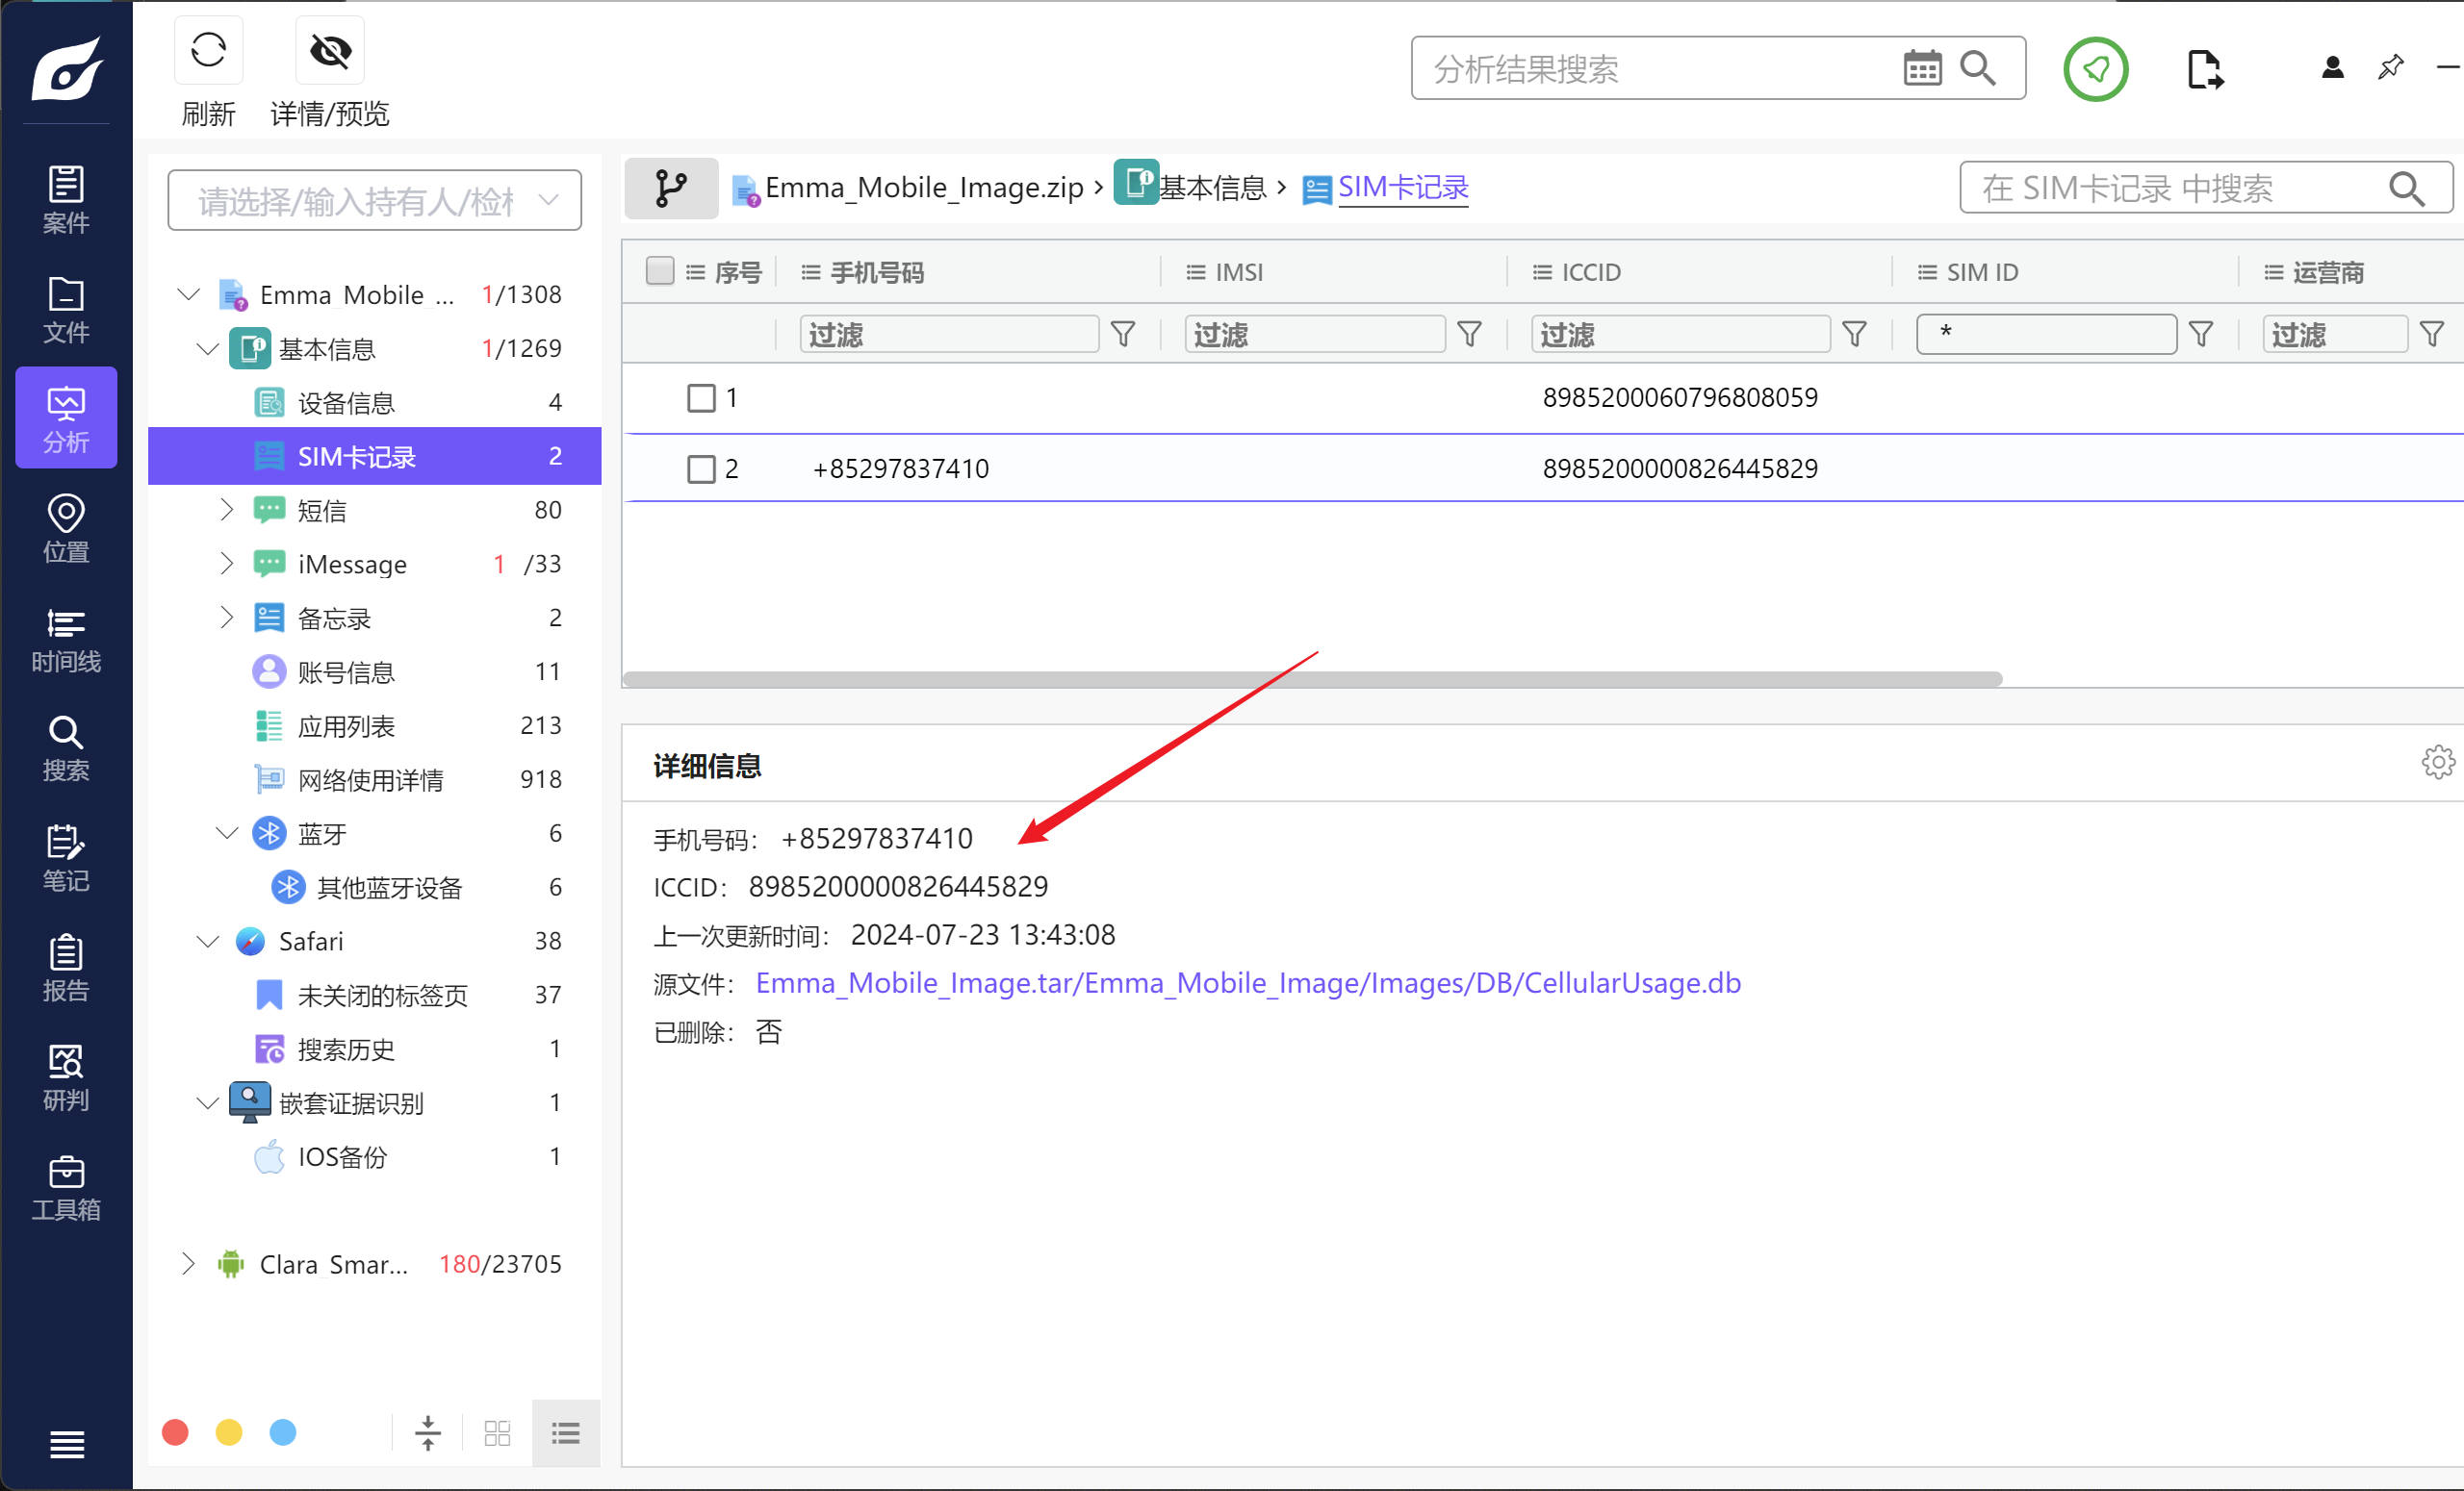Click ICCID column filter funnel icon

(x=1854, y=334)
